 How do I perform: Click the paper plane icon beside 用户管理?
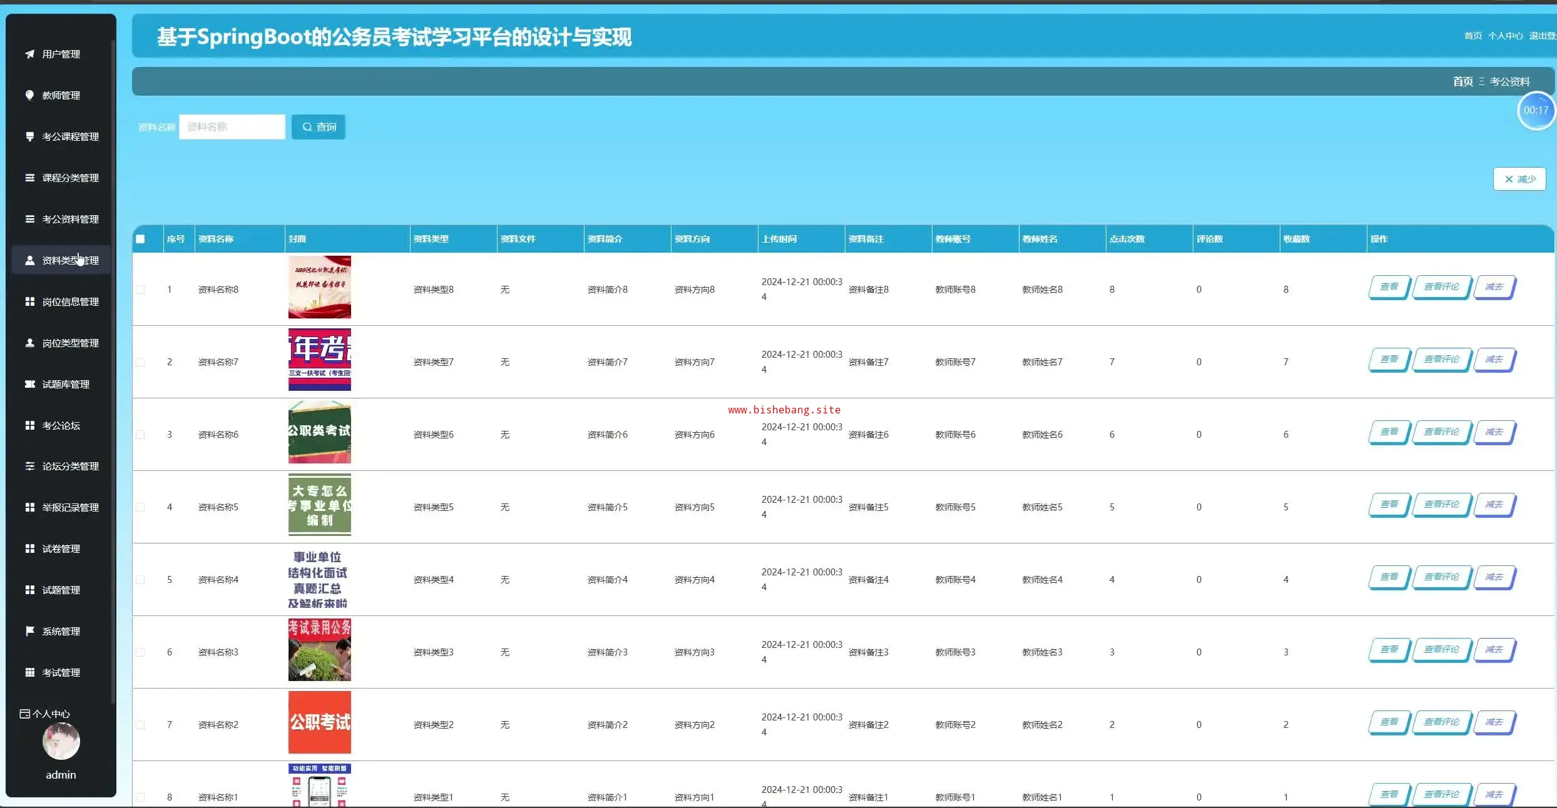29,54
